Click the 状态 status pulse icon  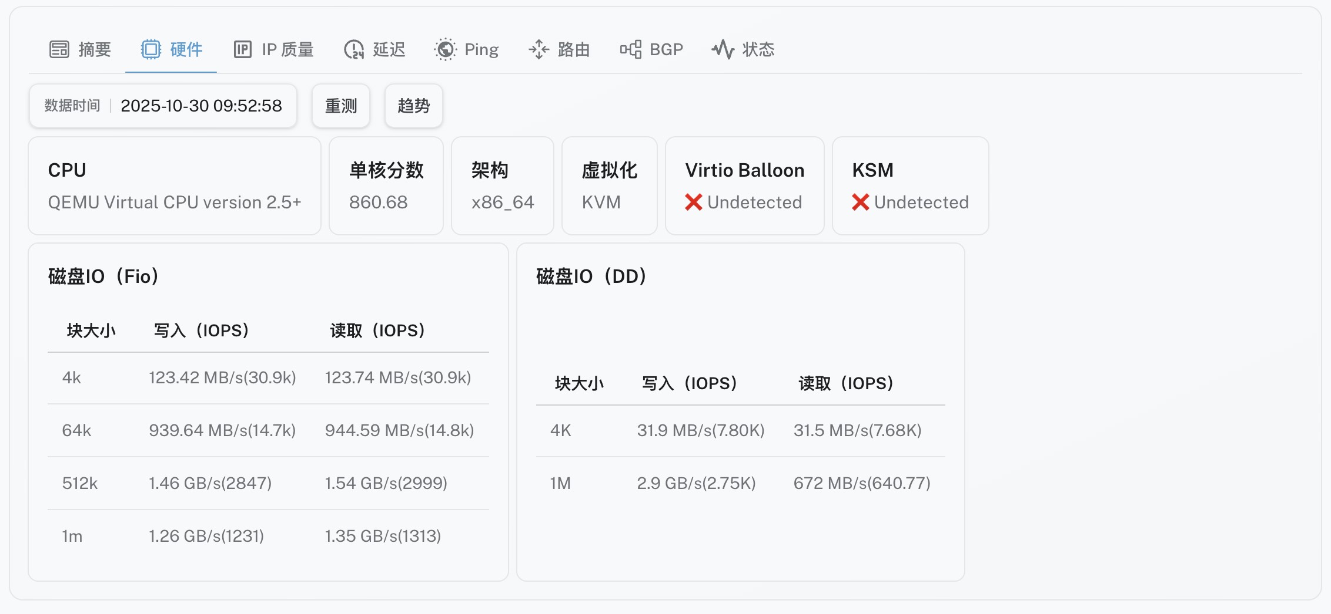pyautogui.click(x=723, y=49)
